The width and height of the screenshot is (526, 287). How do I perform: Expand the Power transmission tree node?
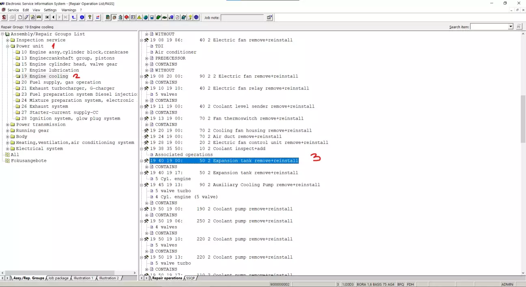8,124
